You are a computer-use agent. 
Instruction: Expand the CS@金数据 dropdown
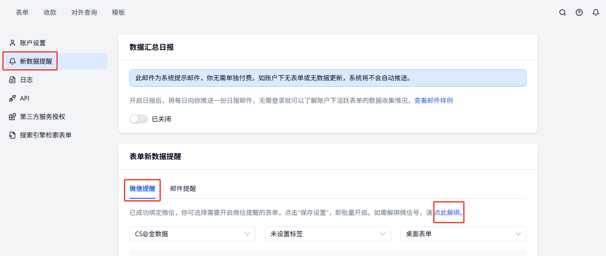pyautogui.click(x=192, y=234)
